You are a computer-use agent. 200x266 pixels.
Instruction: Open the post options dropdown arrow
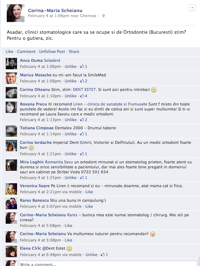coord(192,7)
